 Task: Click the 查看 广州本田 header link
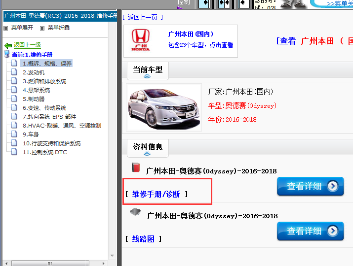[314, 41]
